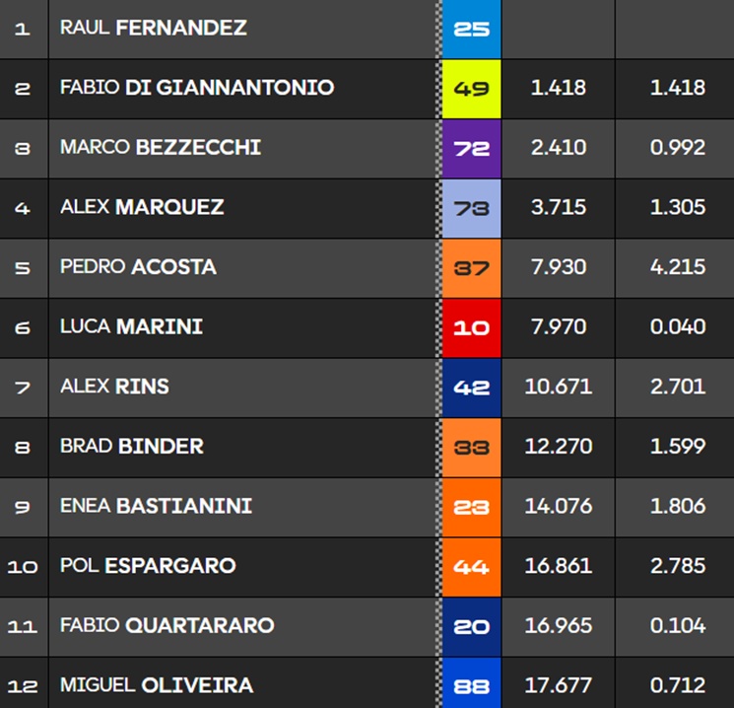Click the 0.040 interval for Marini
734x708 pixels.
point(678,326)
